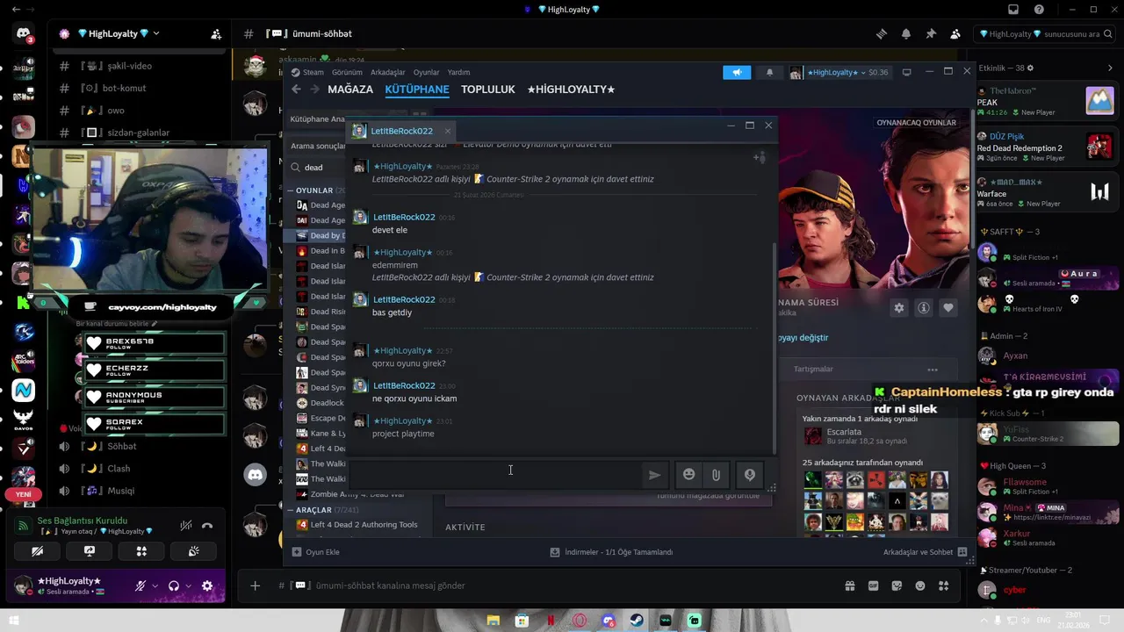
Task: Toggle Discord microphone mute
Action: pyautogui.click(x=140, y=585)
